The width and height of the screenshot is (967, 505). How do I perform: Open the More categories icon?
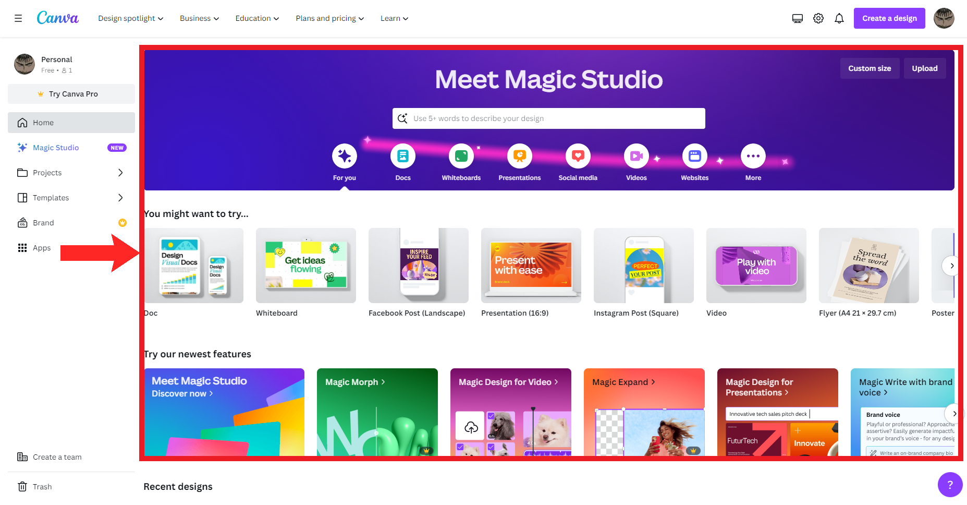click(753, 155)
